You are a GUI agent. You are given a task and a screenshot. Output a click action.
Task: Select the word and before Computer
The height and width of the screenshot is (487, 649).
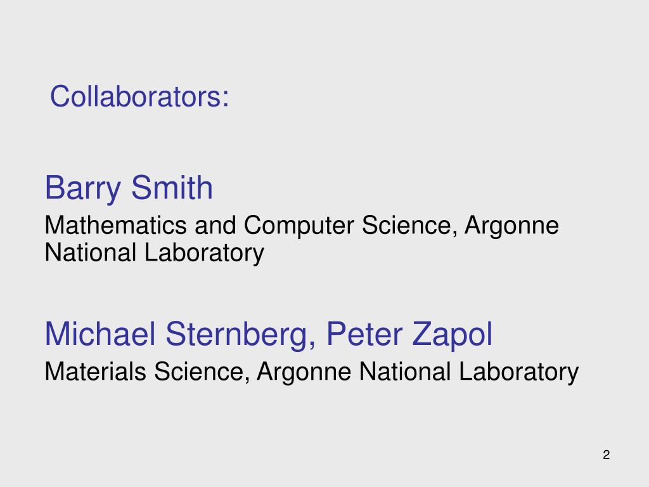pos(215,225)
